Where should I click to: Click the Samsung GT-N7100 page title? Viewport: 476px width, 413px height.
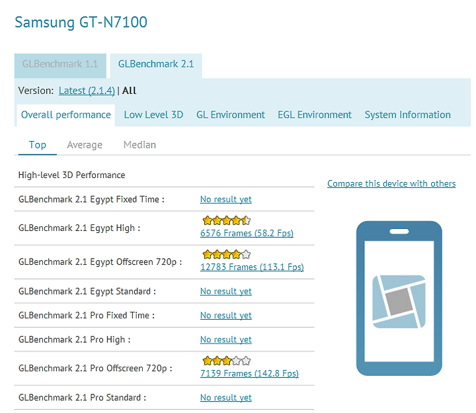(81, 23)
